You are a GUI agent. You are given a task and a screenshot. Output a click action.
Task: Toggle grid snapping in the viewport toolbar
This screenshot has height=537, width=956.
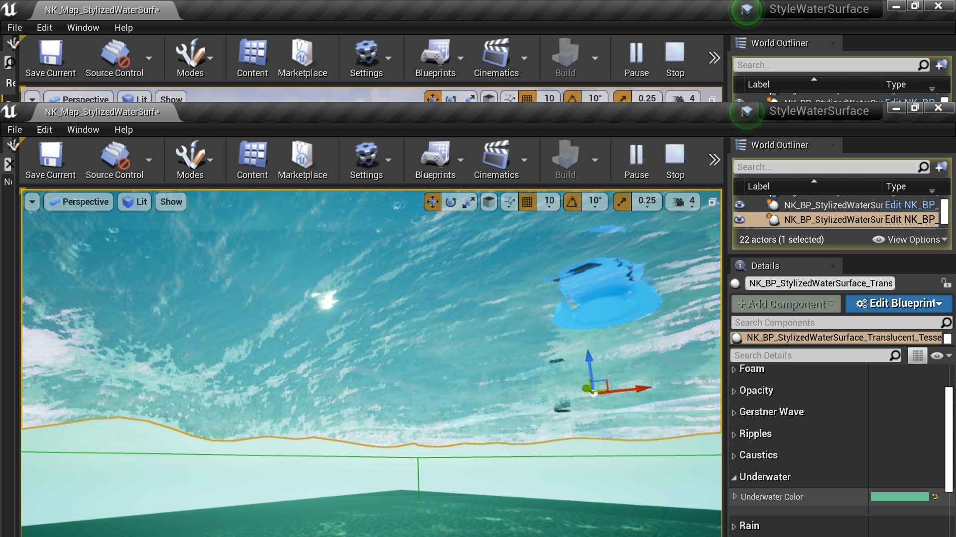527,201
